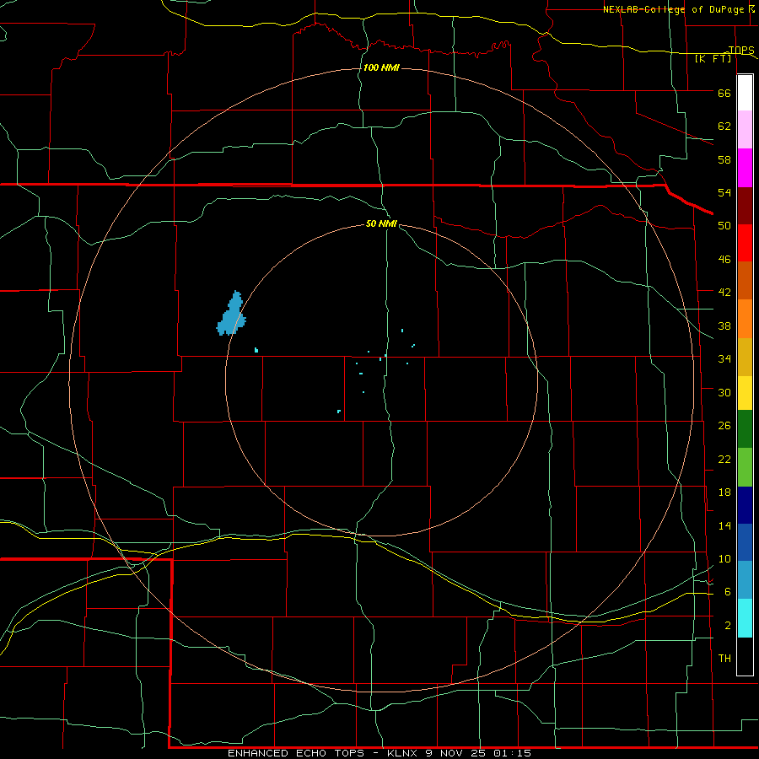Select the dark red legend swatch
The height and width of the screenshot is (759, 759).
(745, 206)
